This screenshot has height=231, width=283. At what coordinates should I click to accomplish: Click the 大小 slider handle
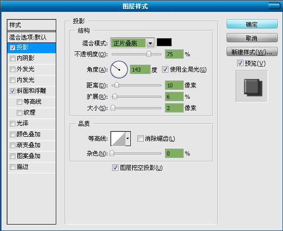113,108
